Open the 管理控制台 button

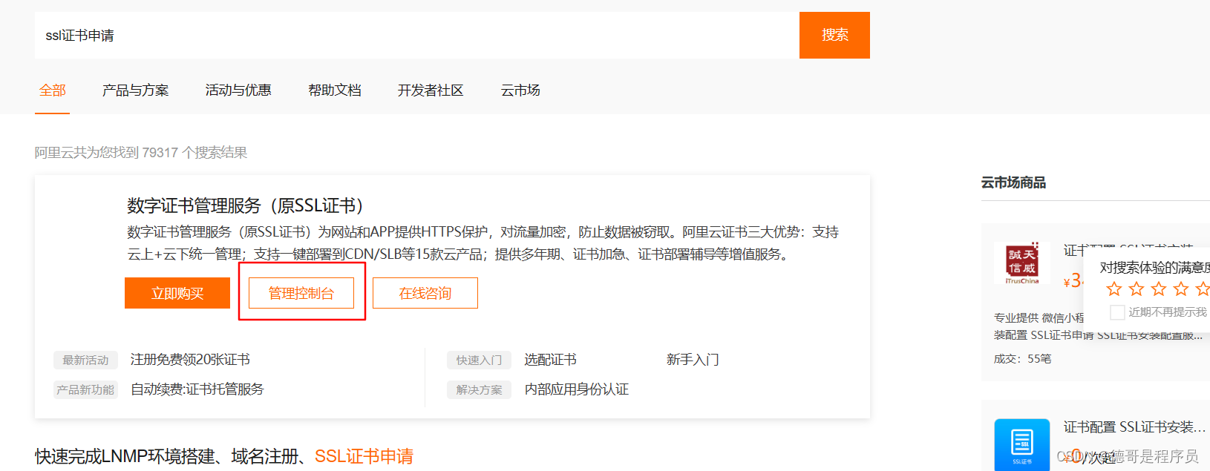(301, 293)
